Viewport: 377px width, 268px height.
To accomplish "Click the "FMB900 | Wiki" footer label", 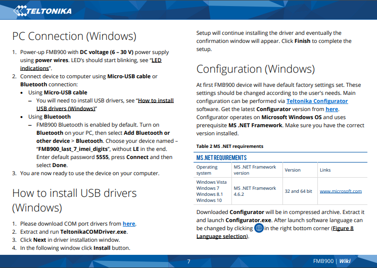I will [332, 261].
